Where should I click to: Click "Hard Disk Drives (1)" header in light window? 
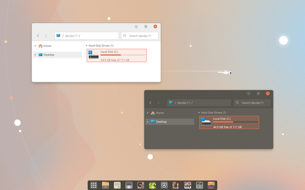[101, 46]
